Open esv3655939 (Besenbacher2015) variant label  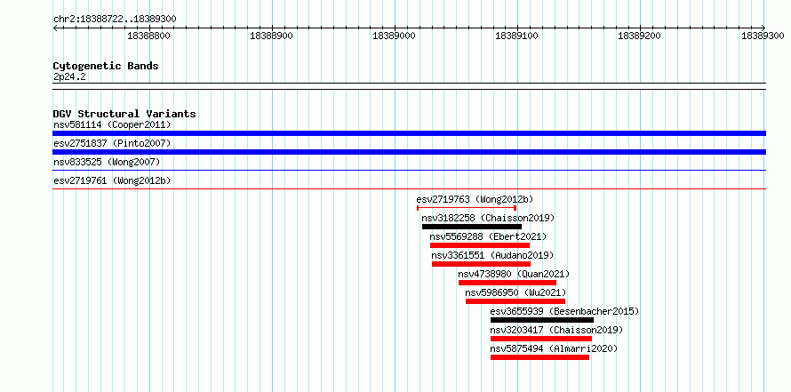564,311
